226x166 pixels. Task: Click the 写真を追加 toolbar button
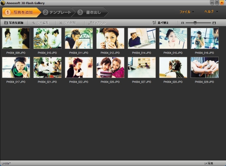coord(14,23)
